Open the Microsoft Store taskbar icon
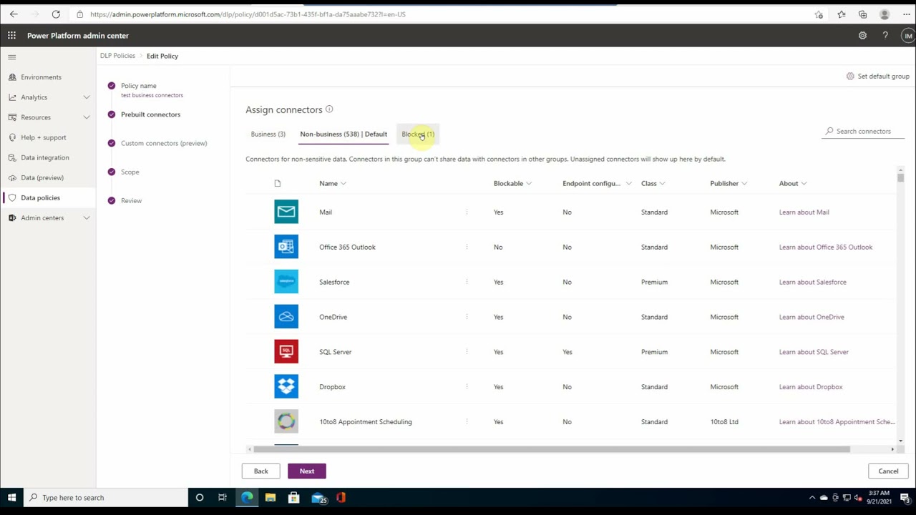 coord(293,498)
